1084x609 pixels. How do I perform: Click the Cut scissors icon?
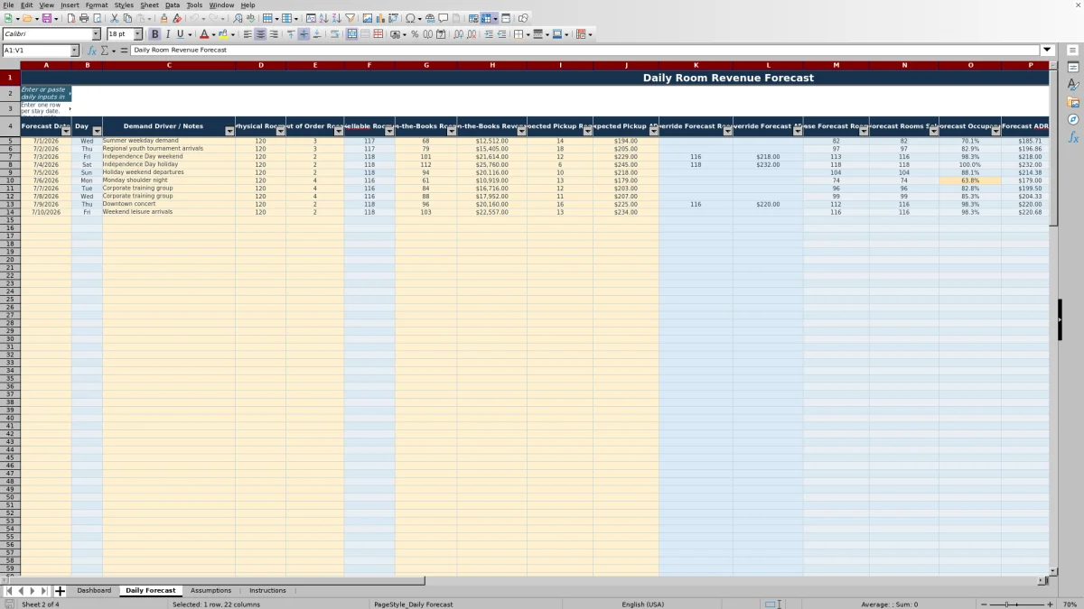[114, 18]
